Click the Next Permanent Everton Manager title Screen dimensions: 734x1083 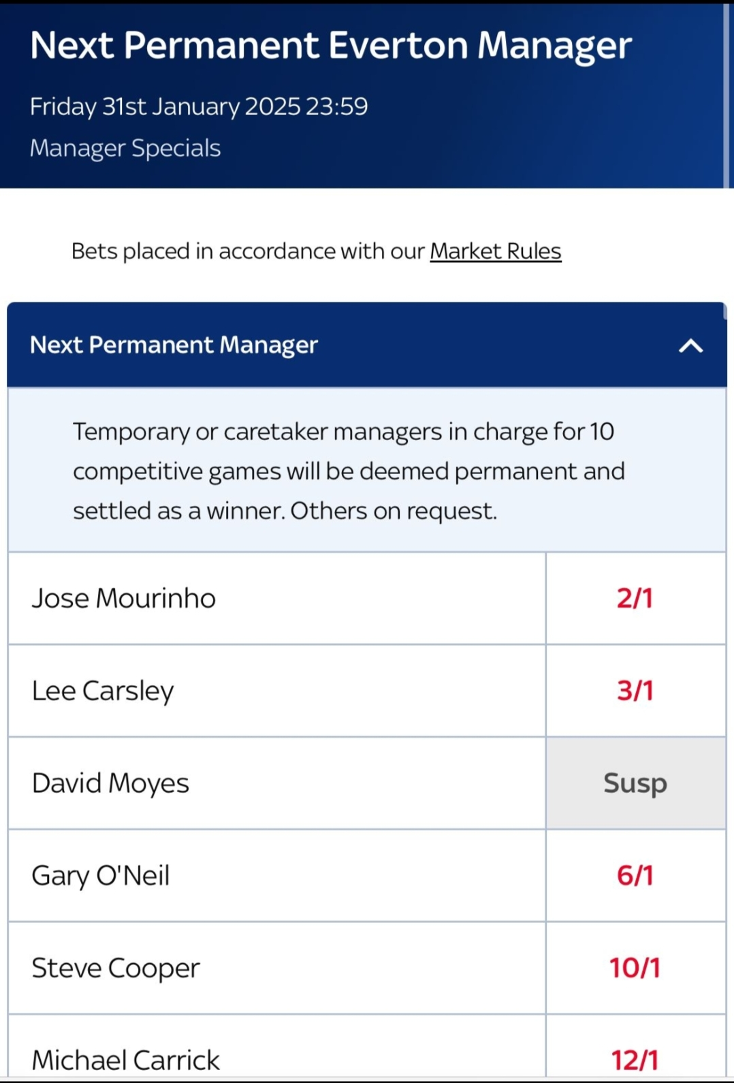[331, 46]
